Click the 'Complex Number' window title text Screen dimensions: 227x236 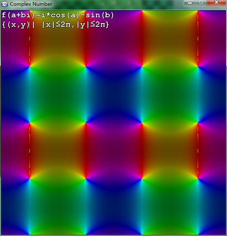tap(31, 4)
